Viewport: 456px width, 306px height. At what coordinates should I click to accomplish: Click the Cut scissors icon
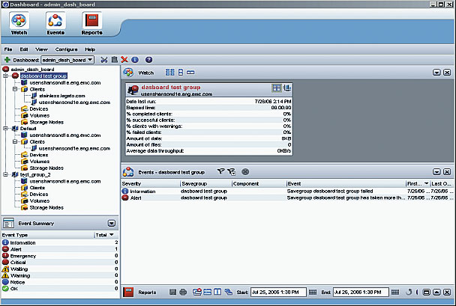(103, 60)
